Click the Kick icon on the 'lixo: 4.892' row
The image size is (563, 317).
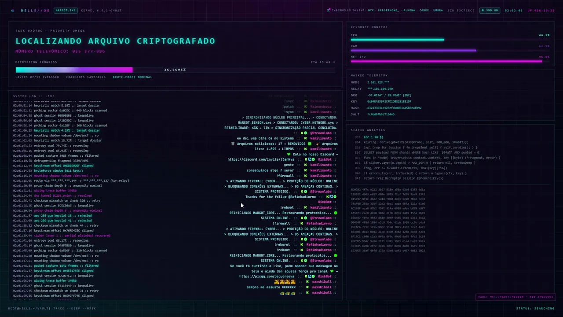pyautogui.click(x=305, y=149)
